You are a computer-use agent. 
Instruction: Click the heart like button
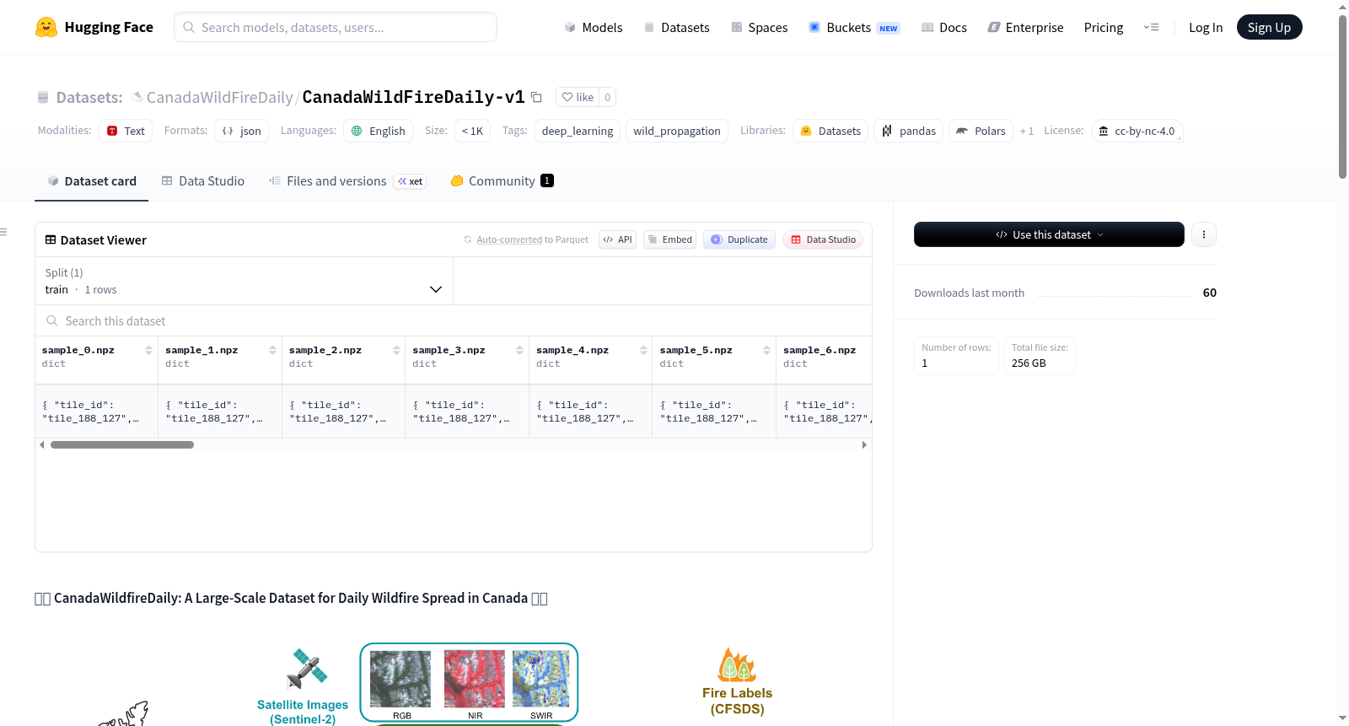(x=578, y=97)
